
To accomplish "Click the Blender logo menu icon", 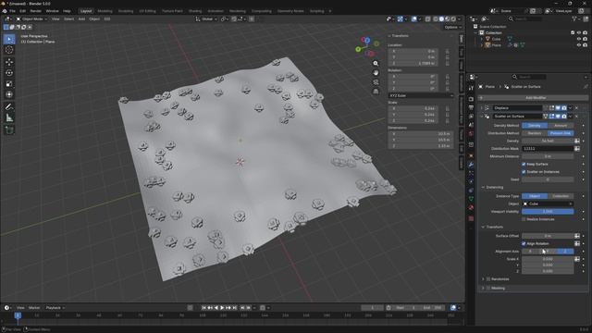I will [x=5, y=11].
